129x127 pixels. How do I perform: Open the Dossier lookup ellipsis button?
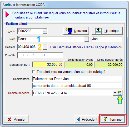tap(45, 47)
